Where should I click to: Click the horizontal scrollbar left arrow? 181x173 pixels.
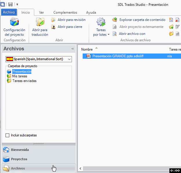(80, 168)
